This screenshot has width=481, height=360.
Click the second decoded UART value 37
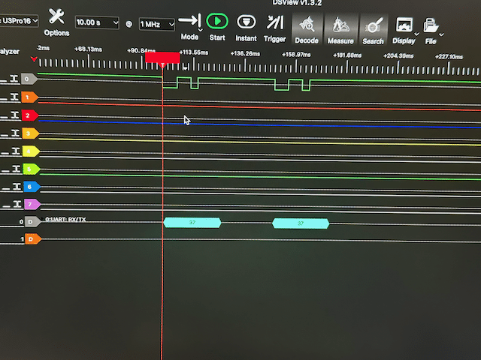[301, 223]
